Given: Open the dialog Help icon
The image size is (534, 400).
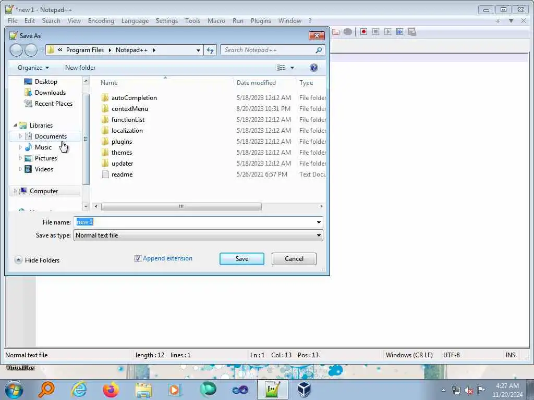Looking at the screenshot, I should click(x=313, y=67).
